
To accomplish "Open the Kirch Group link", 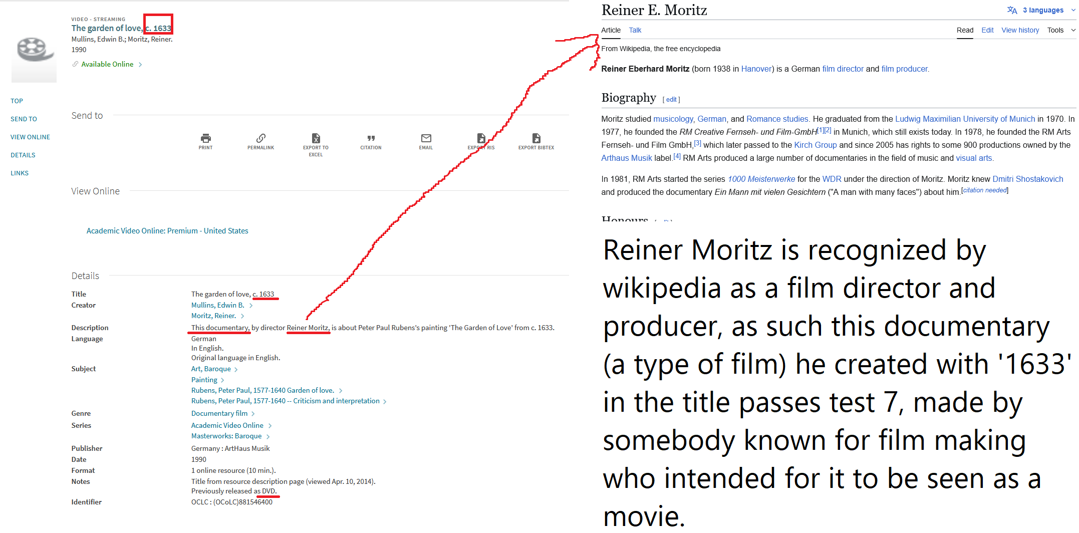I will click(816, 145).
